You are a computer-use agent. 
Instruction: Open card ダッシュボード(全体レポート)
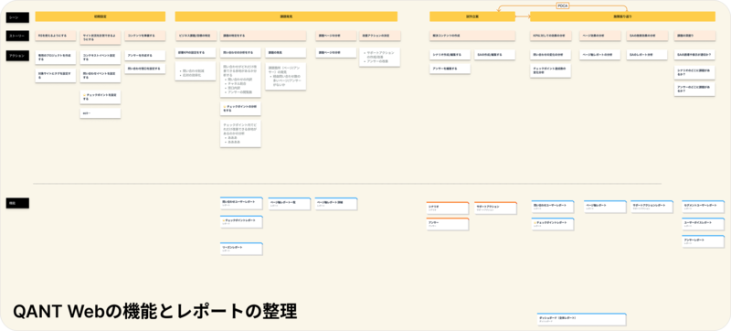point(581,319)
